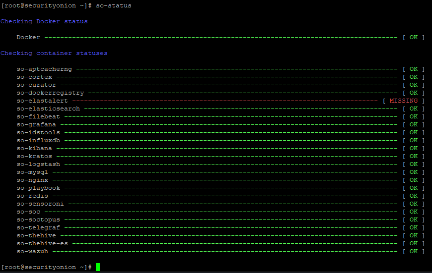Click the OK status for so-kibana
Image resolution: width=432 pixels, height=273 pixels.
[x=414, y=149]
